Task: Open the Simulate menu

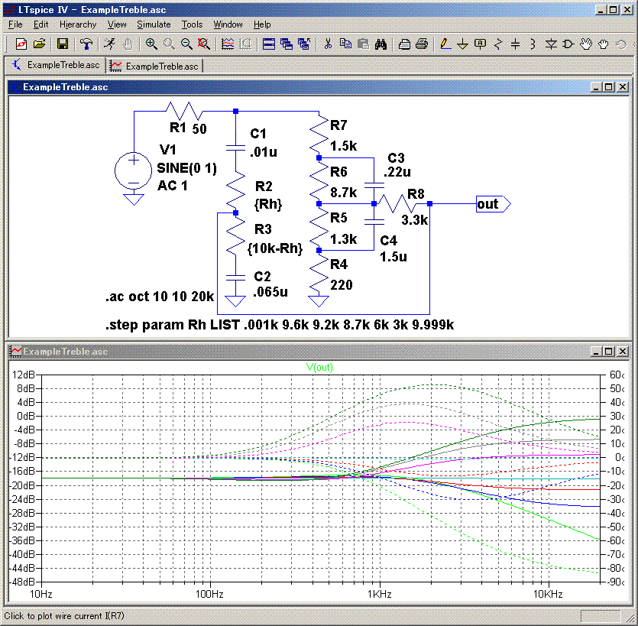Action: (154, 24)
